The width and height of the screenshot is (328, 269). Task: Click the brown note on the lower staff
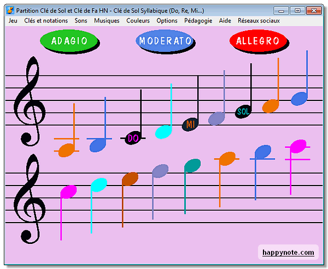[x=130, y=179]
